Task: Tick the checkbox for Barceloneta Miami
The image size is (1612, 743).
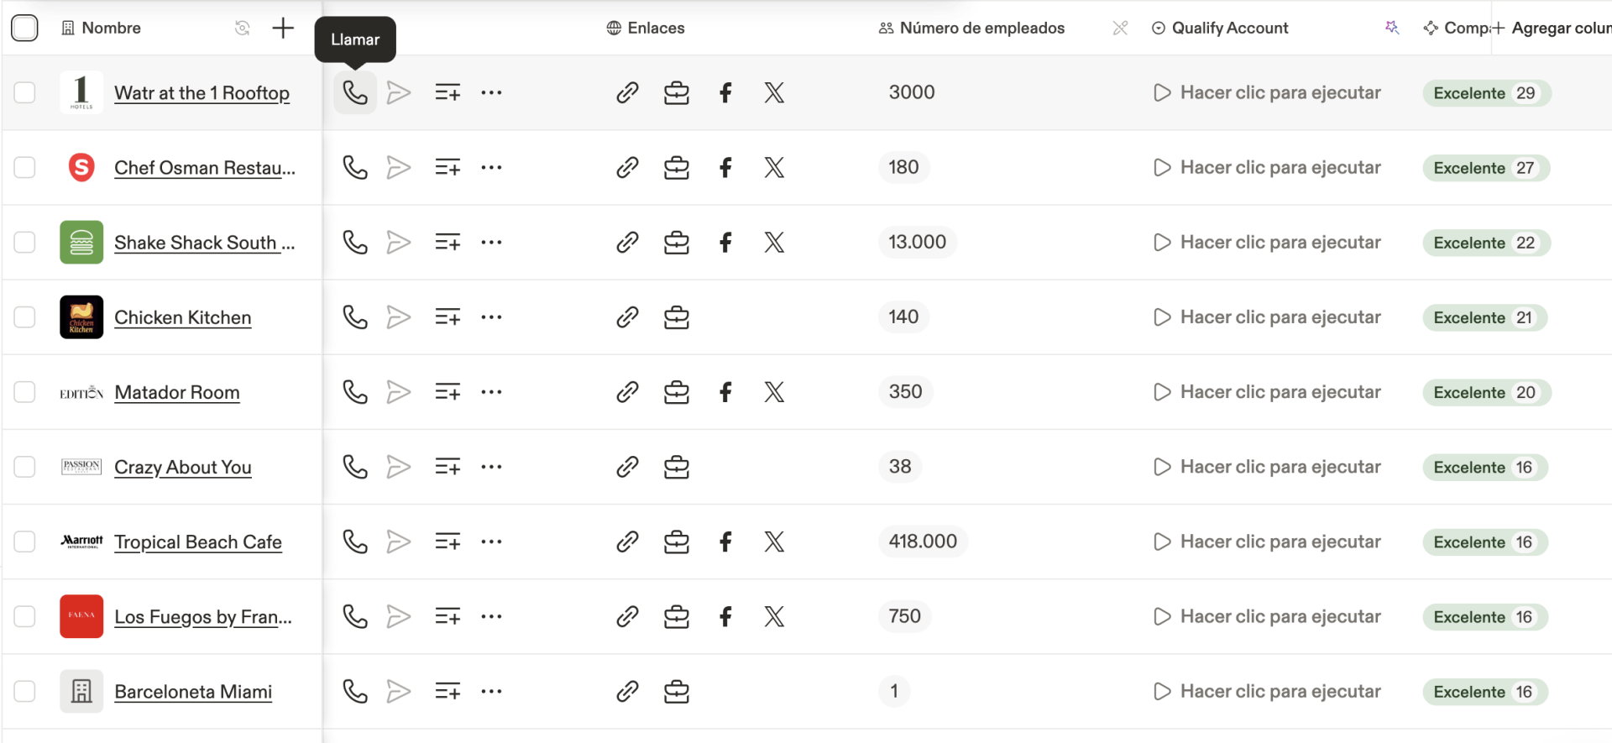Action: tap(24, 692)
